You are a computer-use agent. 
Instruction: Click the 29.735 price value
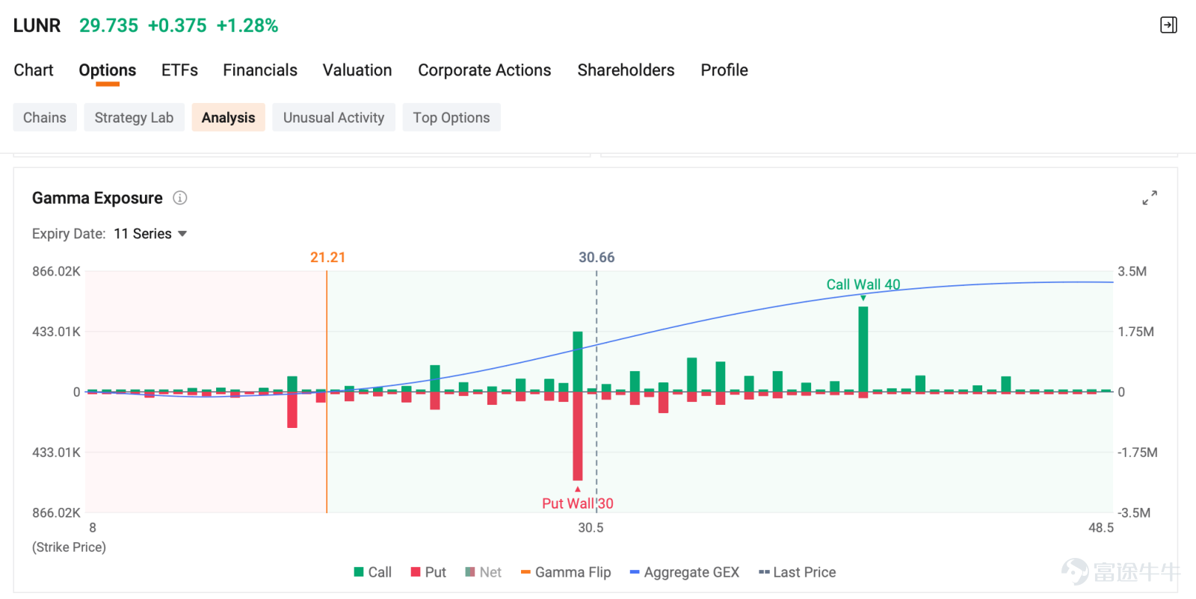tap(108, 25)
